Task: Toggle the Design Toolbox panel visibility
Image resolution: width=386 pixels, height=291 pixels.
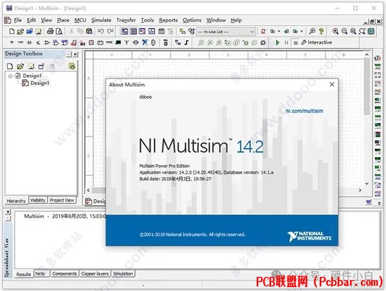Action: pyautogui.click(x=125, y=32)
